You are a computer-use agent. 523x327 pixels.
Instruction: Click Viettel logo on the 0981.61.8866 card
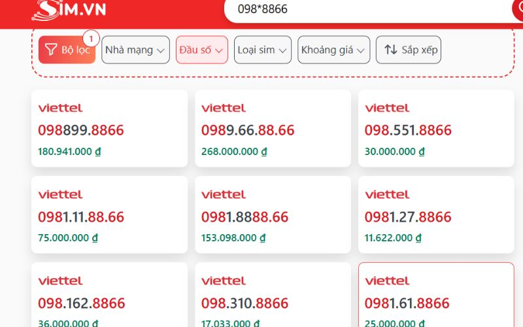387,281
